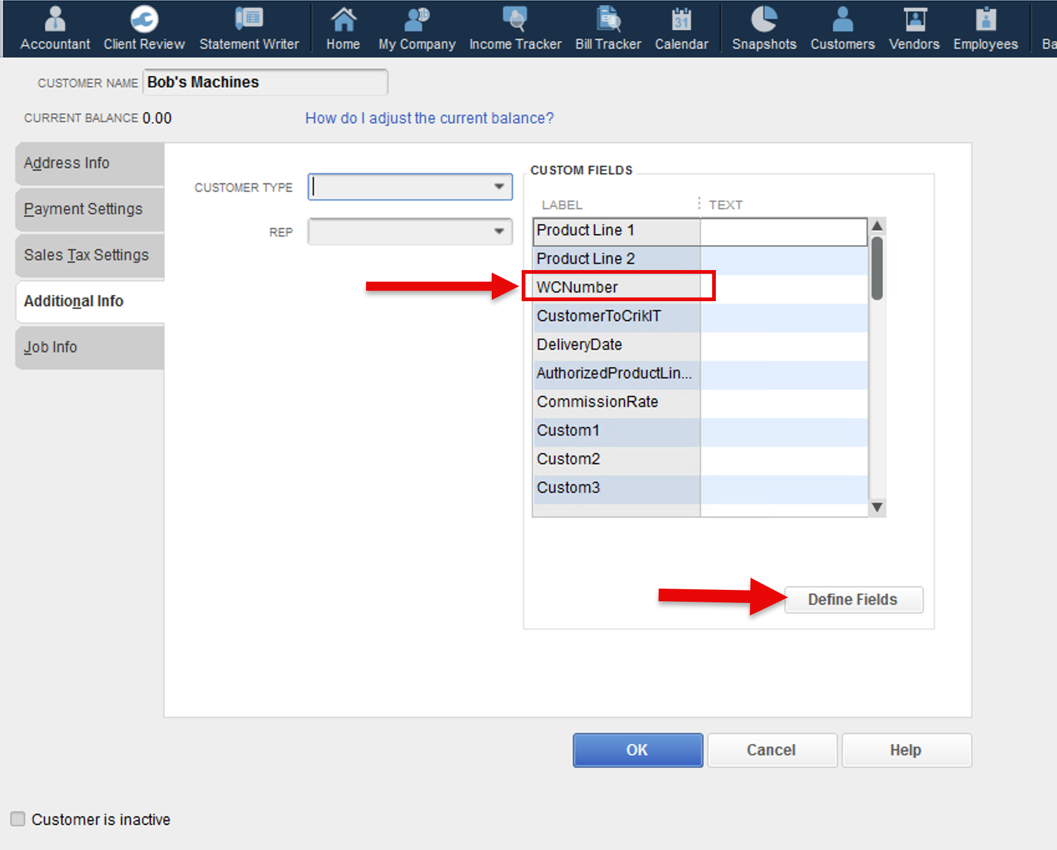Open the Calendar icon
The image size is (1057, 850).
pos(681,28)
